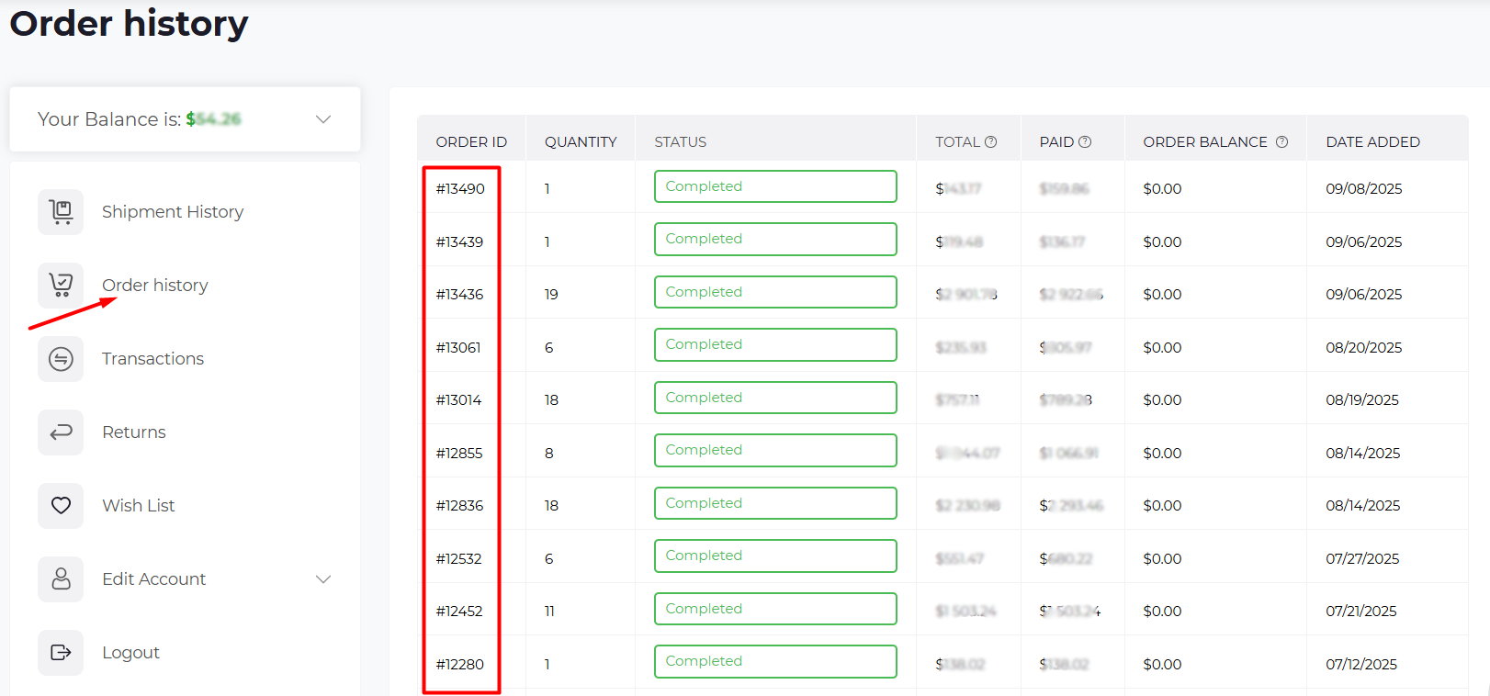Log out via Logout link

coord(130,653)
